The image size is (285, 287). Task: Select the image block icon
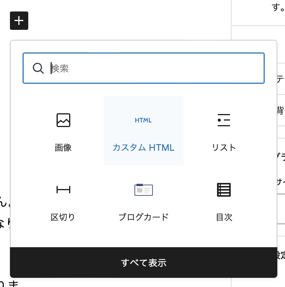(x=63, y=120)
